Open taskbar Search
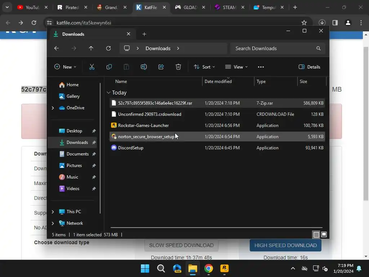 161,268
